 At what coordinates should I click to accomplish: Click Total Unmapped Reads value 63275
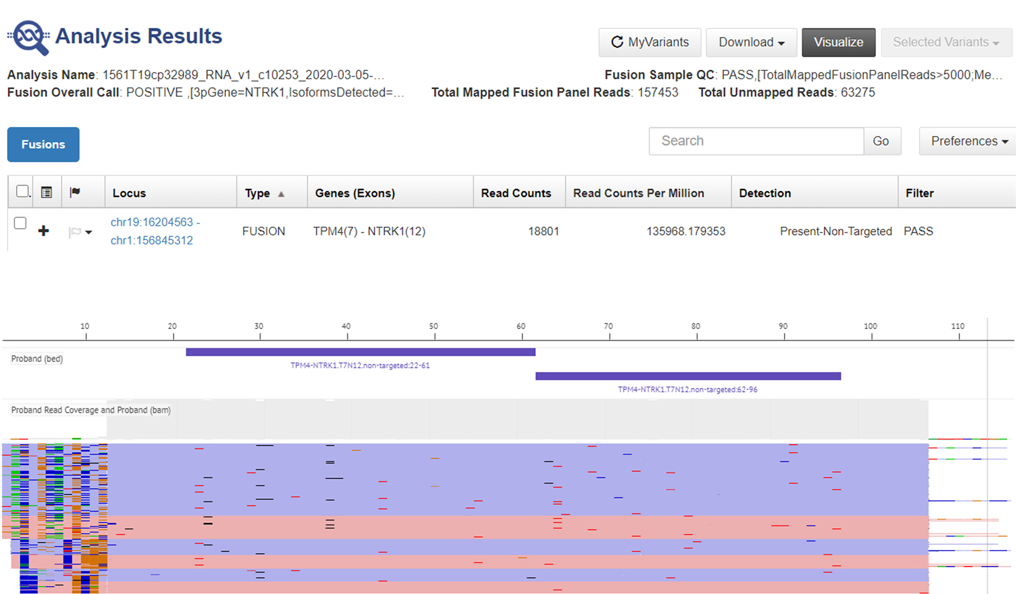857,92
